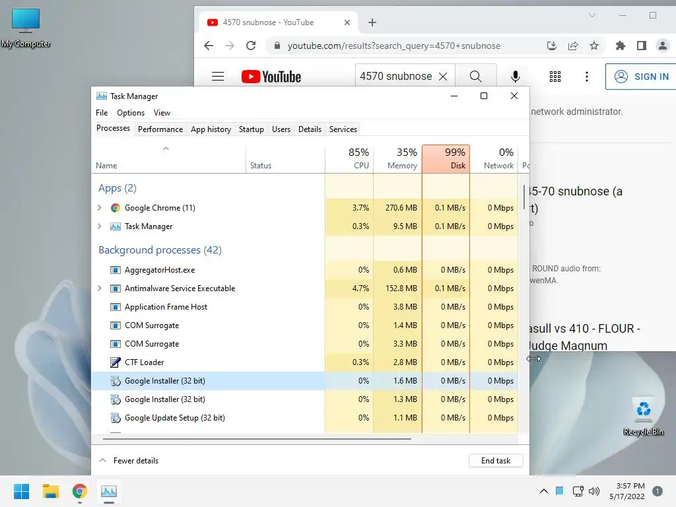Screen dimensions: 676x507
Task: Click the Antimalware Service Executable icon
Action: pyautogui.click(x=115, y=288)
